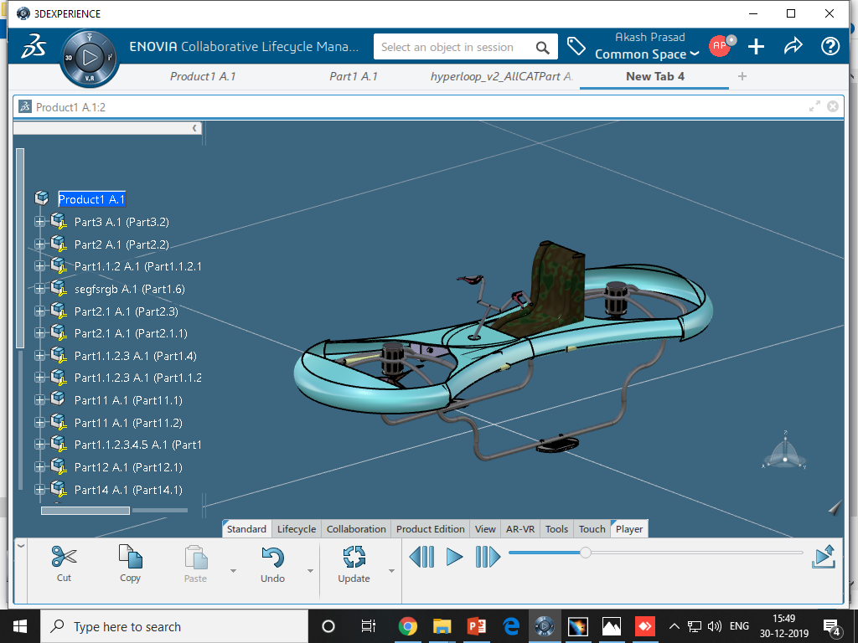Switch to the Part1 A.1 tab
Screen dimensions: 858x643
pos(354,76)
